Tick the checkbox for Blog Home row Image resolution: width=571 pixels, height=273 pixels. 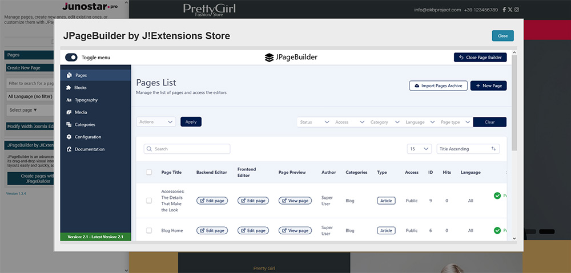tap(149, 231)
